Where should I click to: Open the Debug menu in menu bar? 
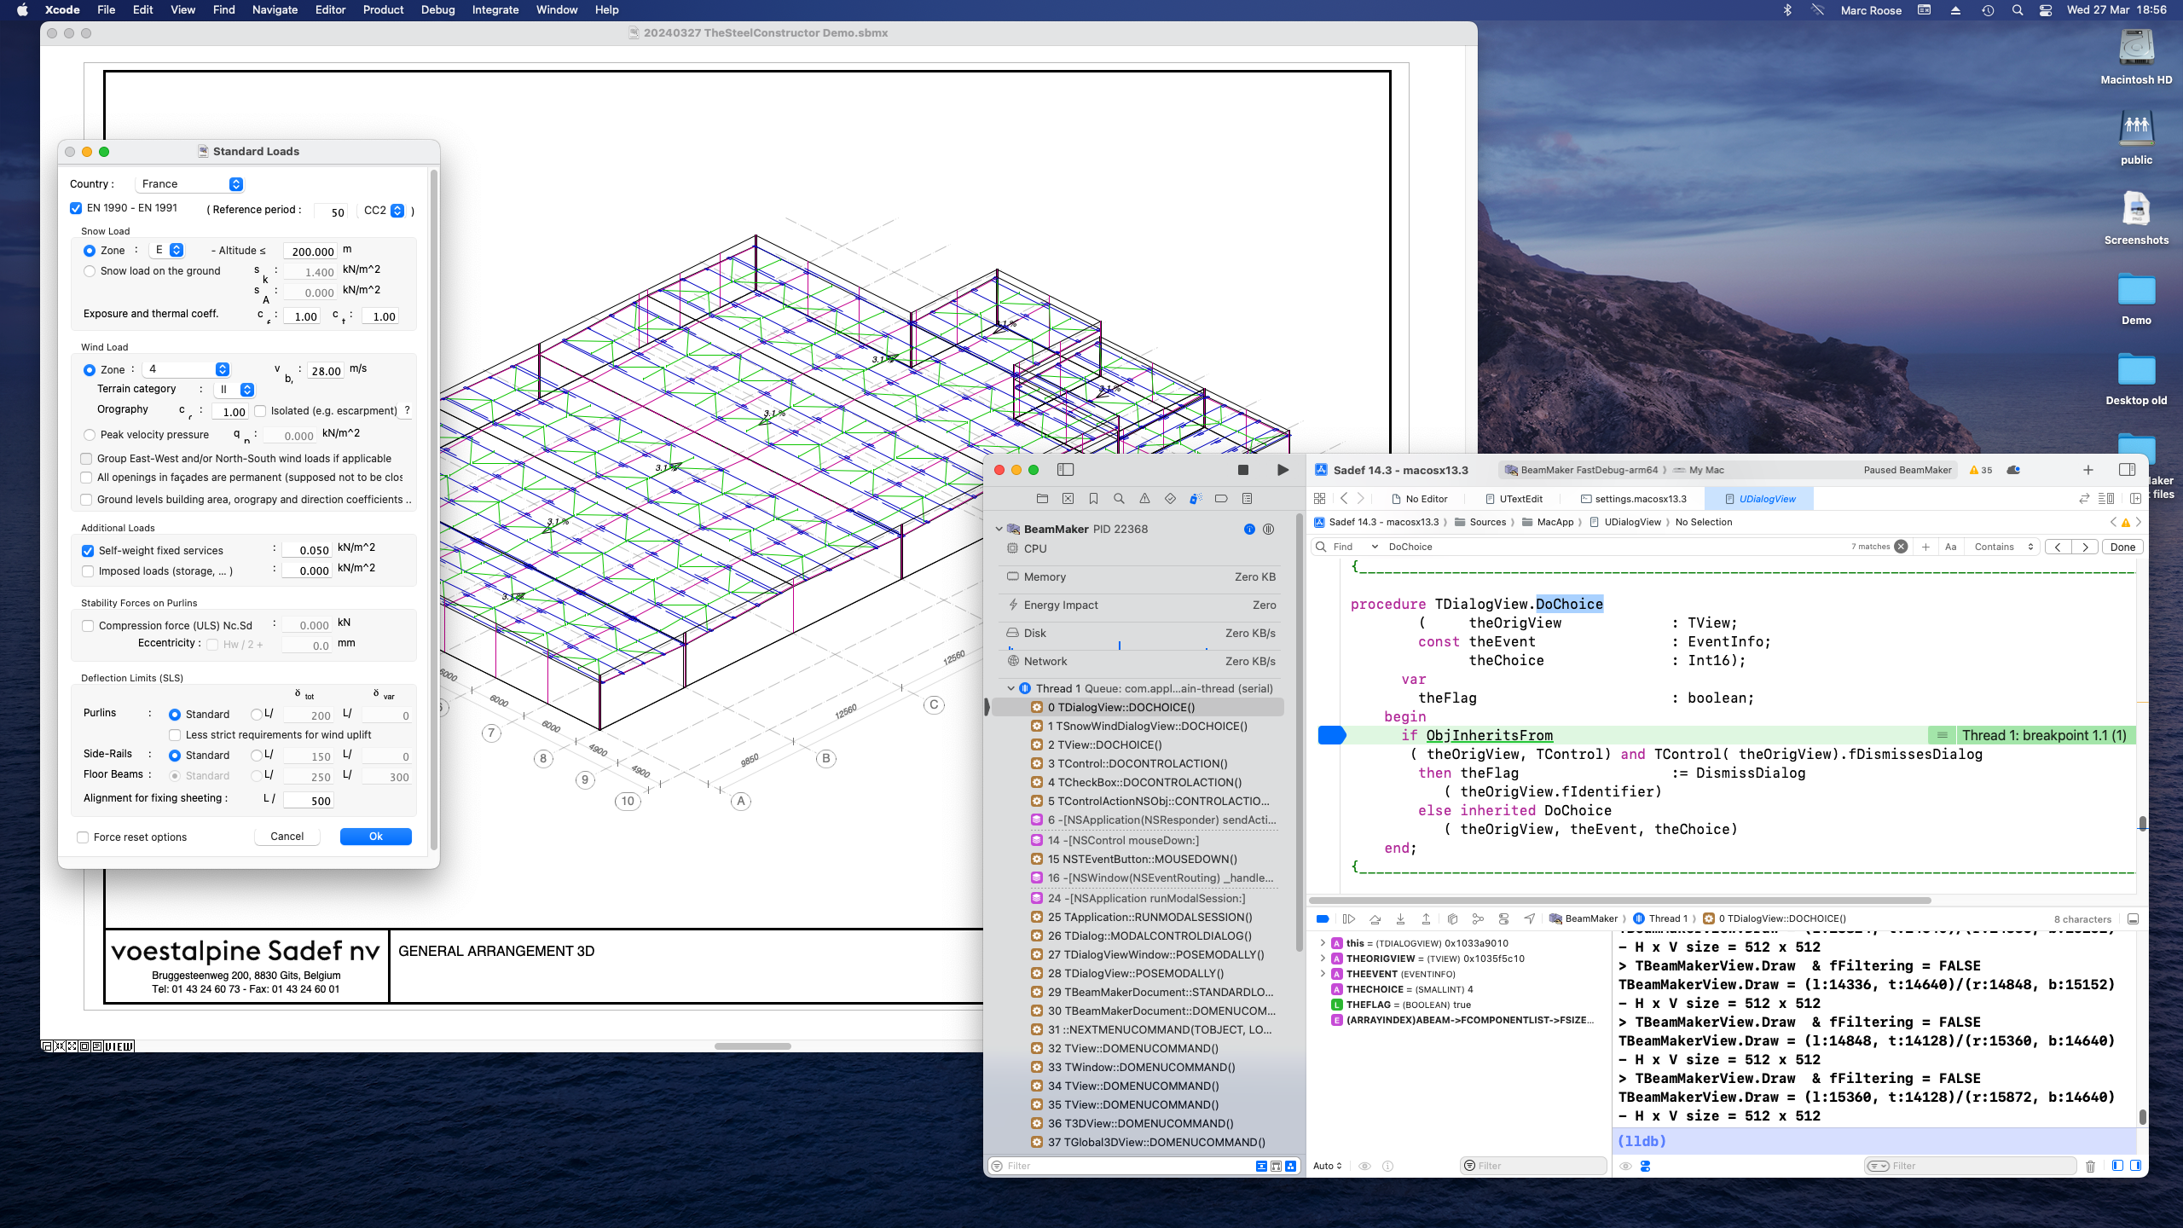pyautogui.click(x=437, y=9)
